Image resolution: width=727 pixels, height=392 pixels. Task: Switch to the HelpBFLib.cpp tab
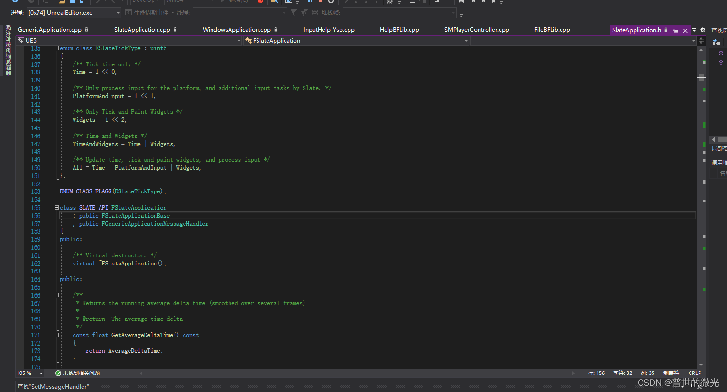pyautogui.click(x=399, y=29)
